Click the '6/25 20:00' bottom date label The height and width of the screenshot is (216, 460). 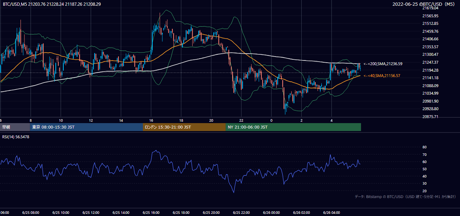tap(211, 212)
